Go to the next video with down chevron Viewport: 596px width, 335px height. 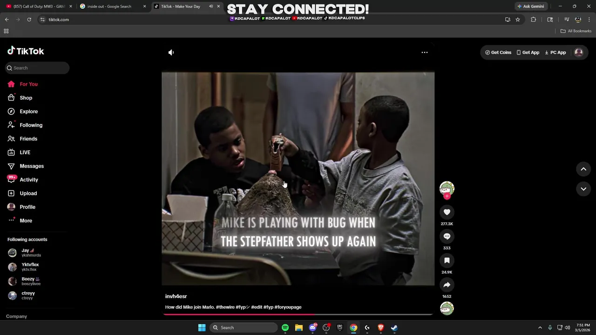(x=583, y=189)
